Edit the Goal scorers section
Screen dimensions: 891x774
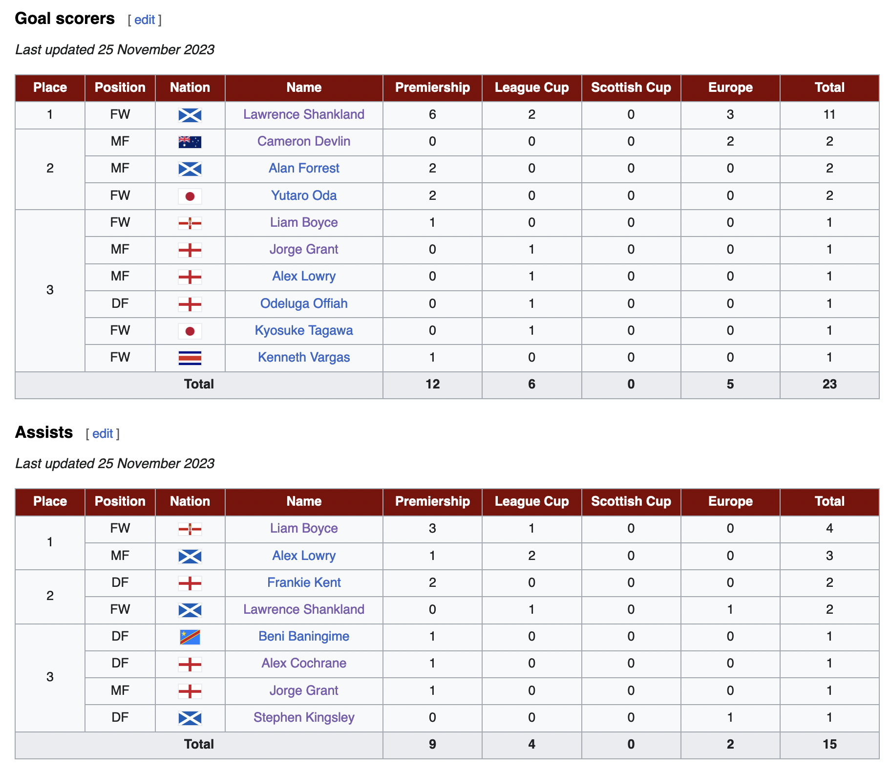point(145,20)
